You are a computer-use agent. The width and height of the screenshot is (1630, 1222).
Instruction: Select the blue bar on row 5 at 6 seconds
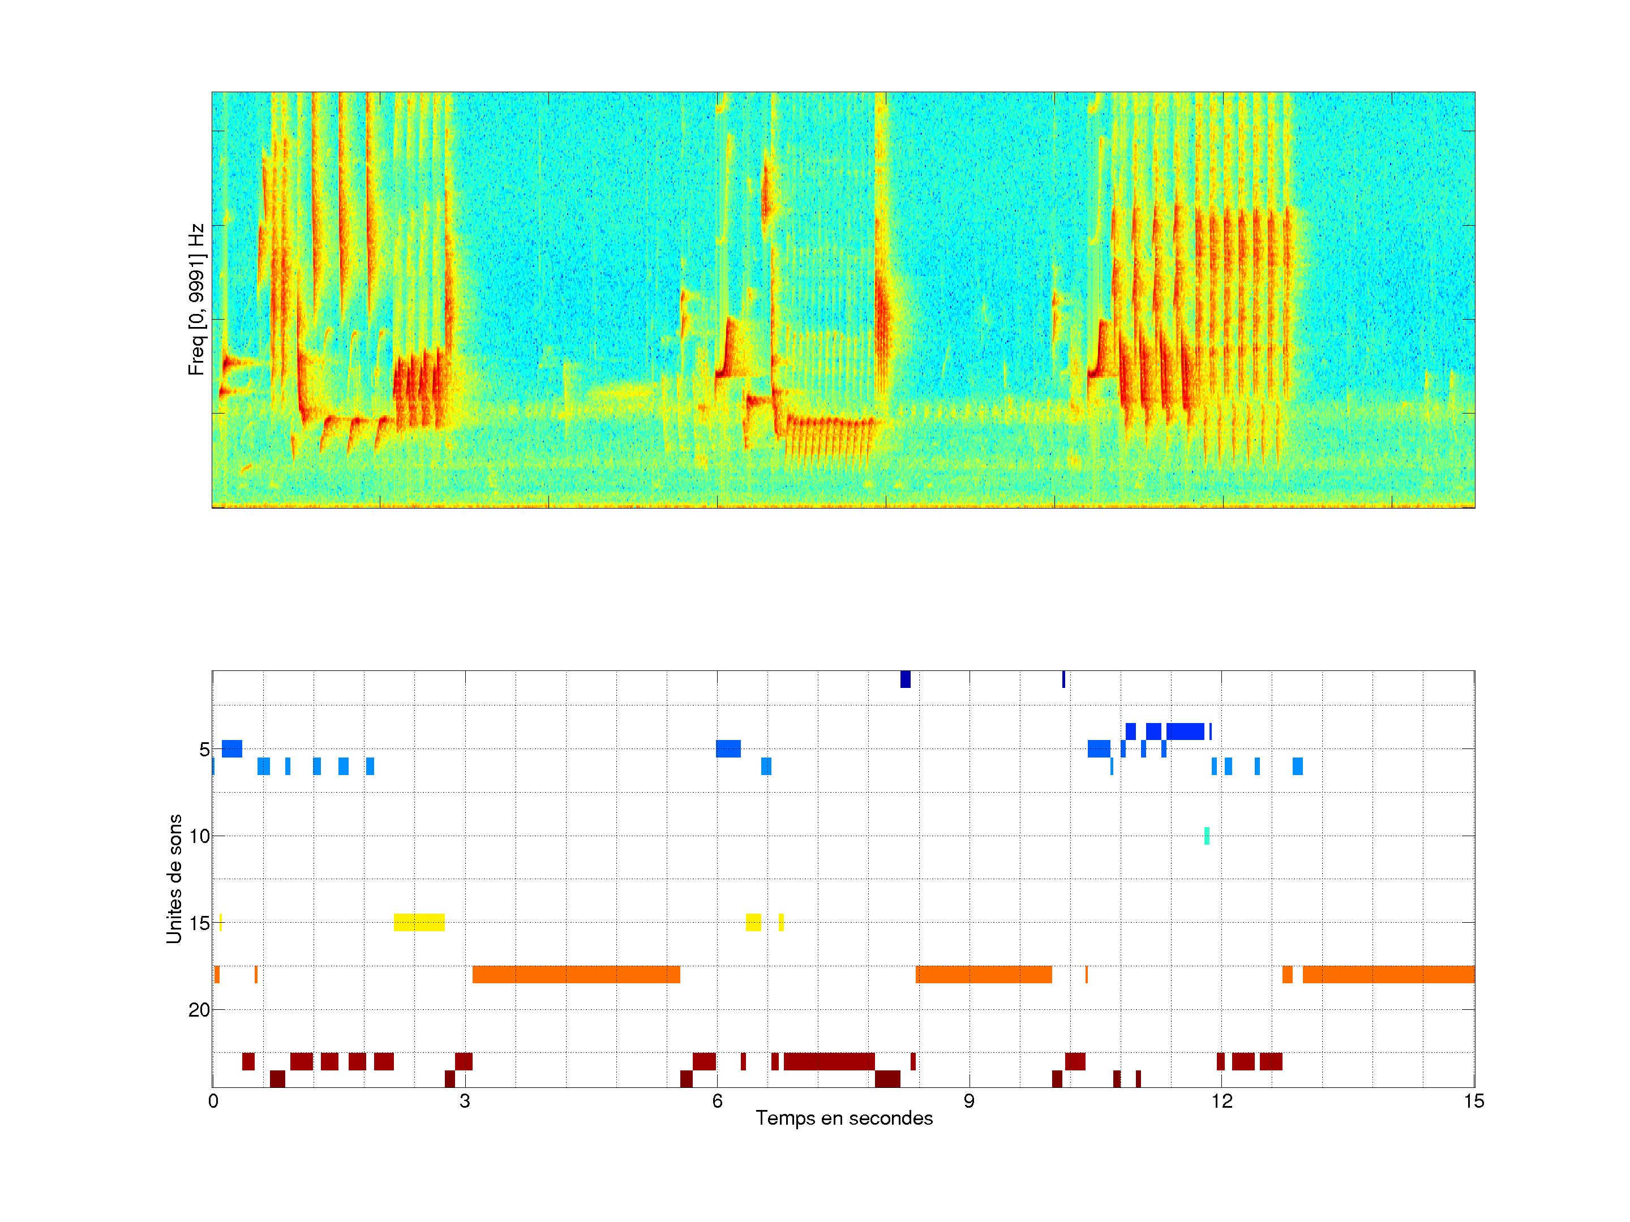pyautogui.click(x=728, y=748)
